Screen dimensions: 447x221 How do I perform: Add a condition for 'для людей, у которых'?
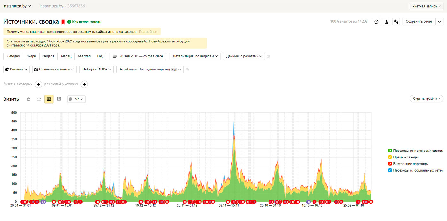click(84, 84)
